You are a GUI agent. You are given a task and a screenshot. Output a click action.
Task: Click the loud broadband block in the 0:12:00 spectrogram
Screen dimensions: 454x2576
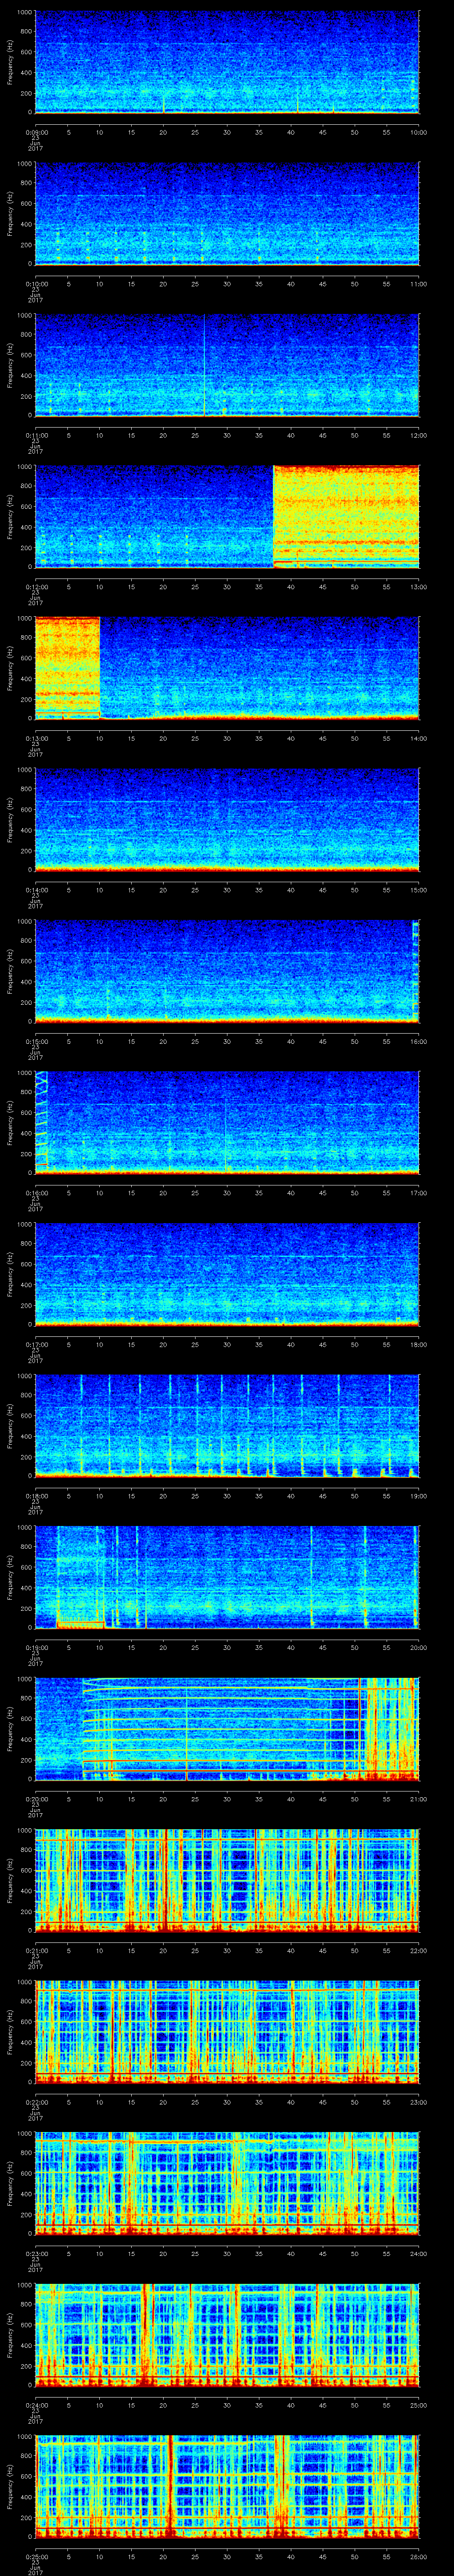pyautogui.click(x=345, y=516)
